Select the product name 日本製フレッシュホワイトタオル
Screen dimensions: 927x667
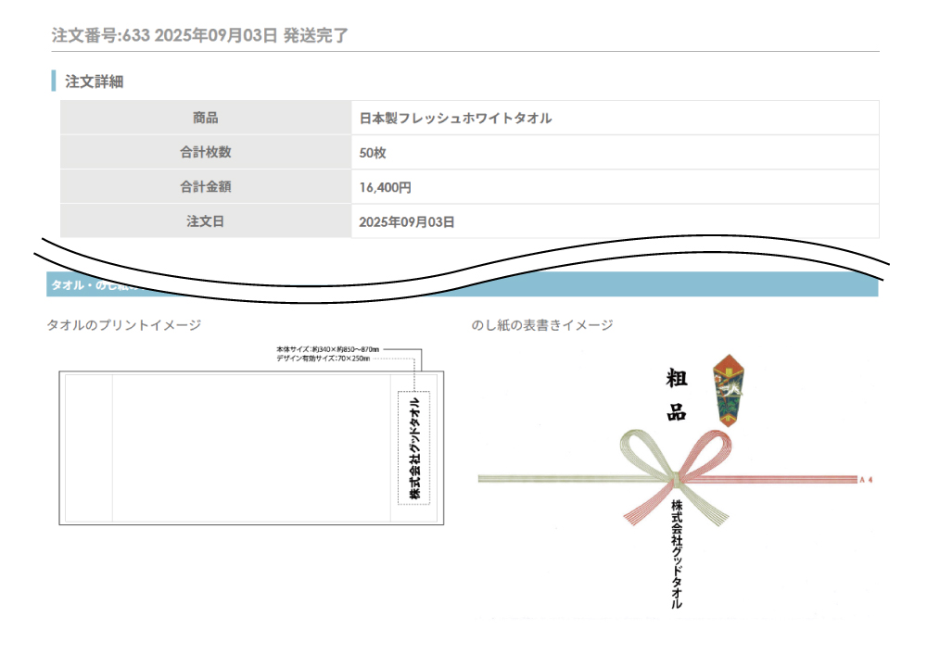click(455, 119)
